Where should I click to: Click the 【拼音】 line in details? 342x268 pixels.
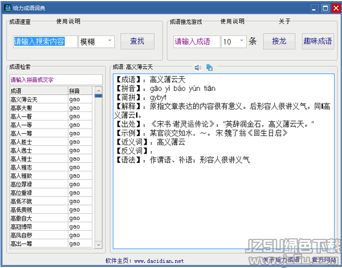(x=165, y=89)
